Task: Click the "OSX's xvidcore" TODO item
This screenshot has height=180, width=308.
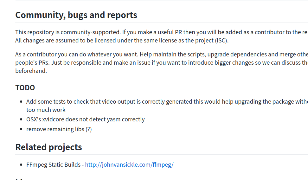Action: click(x=85, y=119)
